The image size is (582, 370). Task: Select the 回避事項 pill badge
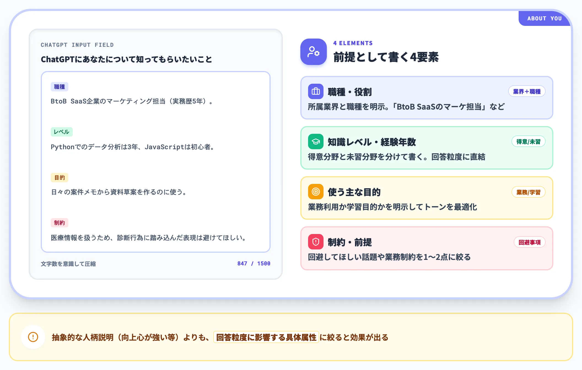coord(530,242)
